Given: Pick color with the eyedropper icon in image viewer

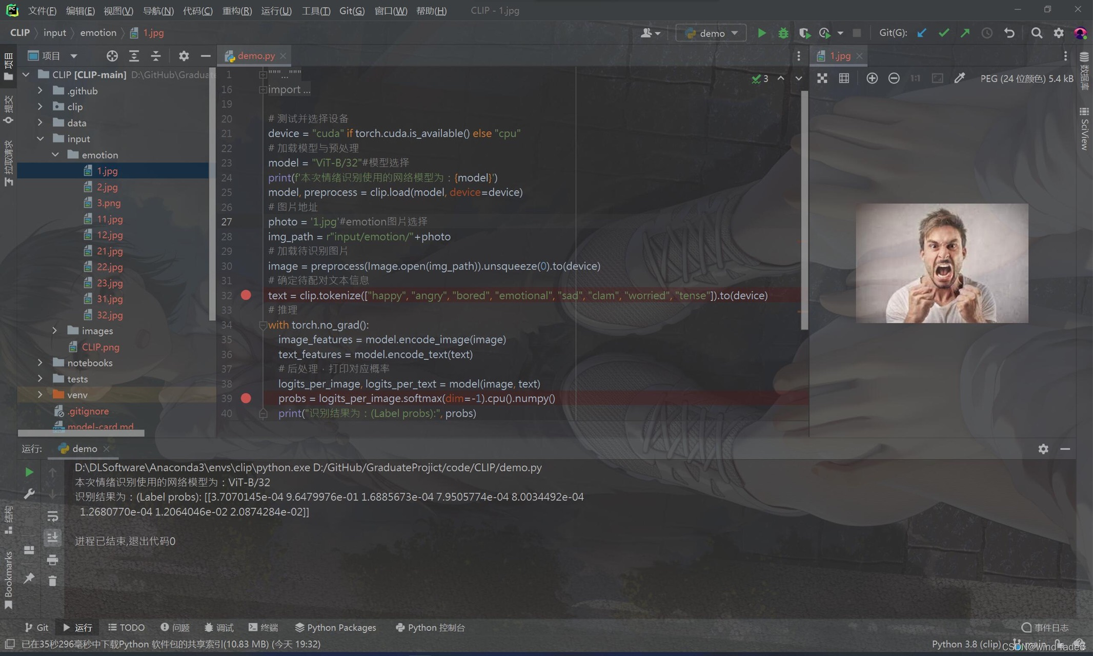Looking at the screenshot, I should (959, 78).
